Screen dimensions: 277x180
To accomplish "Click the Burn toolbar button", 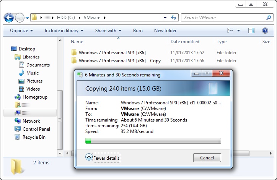I will coord(138,31).
